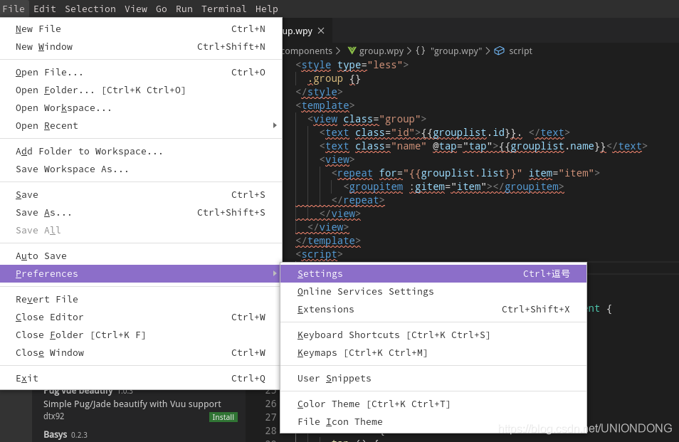This screenshot has width=679, height=442.
Task: Click line number 27 in gutter
Action: point(270,417)
